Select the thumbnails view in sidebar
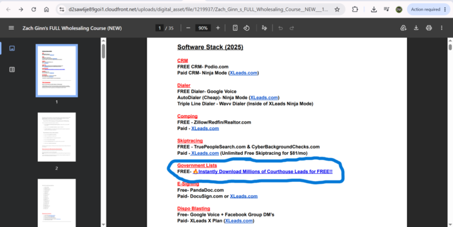 point(12,48)
